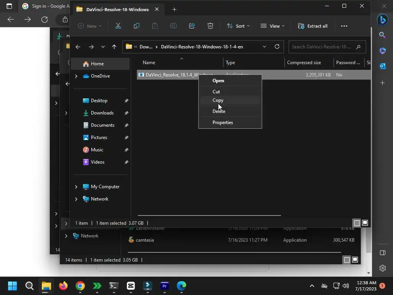Screen dimensions: 393x295
Task: Open Google Chrome from the taskbar
Action: (80, 286)
